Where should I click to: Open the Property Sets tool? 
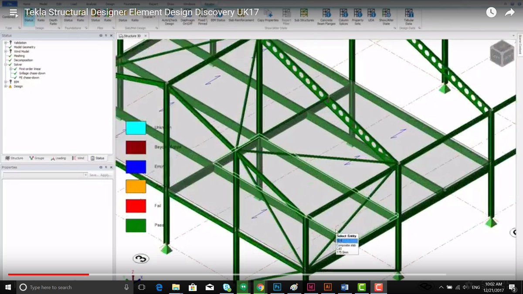pyautogui.click(x=357, y=13)
